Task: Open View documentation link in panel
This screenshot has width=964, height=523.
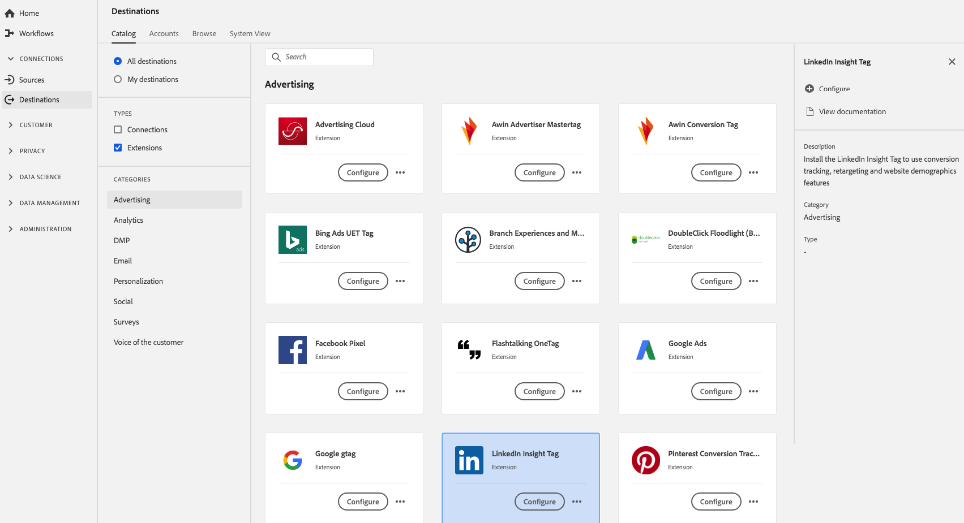Action: 852,111
